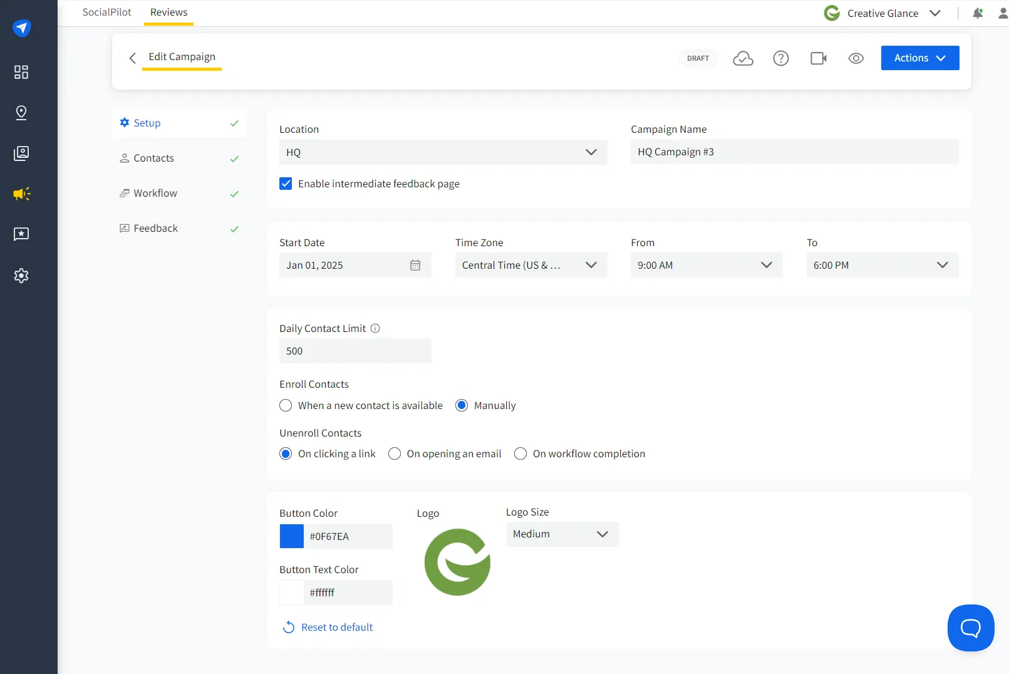Viewport: 1009px width, 674px height.
Task: Open the contacts icon in left sidebar
Action: 21,153
